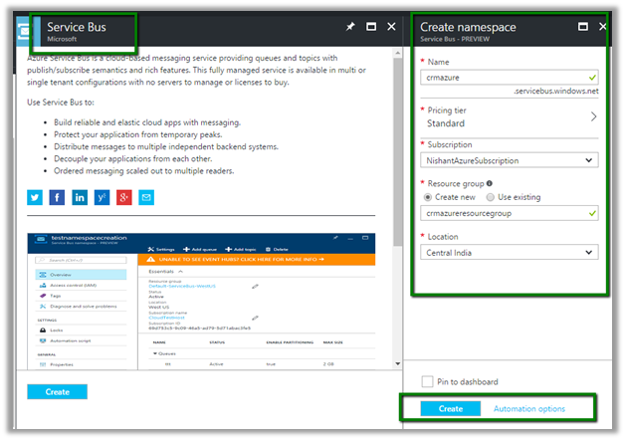625x440 pixels.
Task: Share on Twitter via the Twitter icon
Action: pyautogui.click(x=36, y=197)
